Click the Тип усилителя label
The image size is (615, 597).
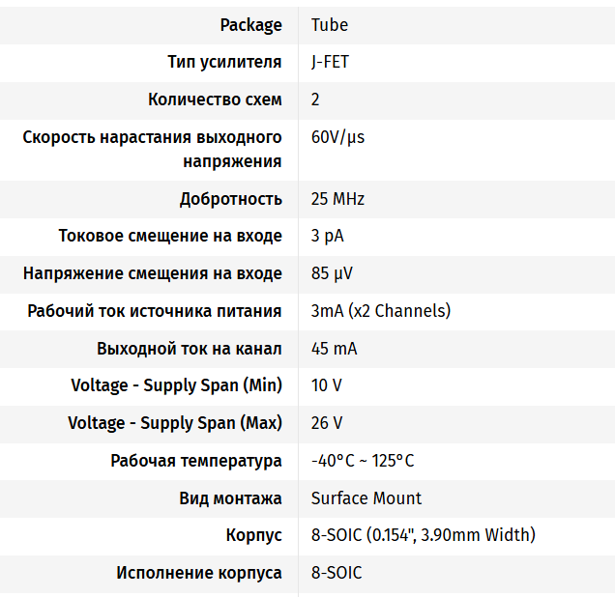point(224,63)
